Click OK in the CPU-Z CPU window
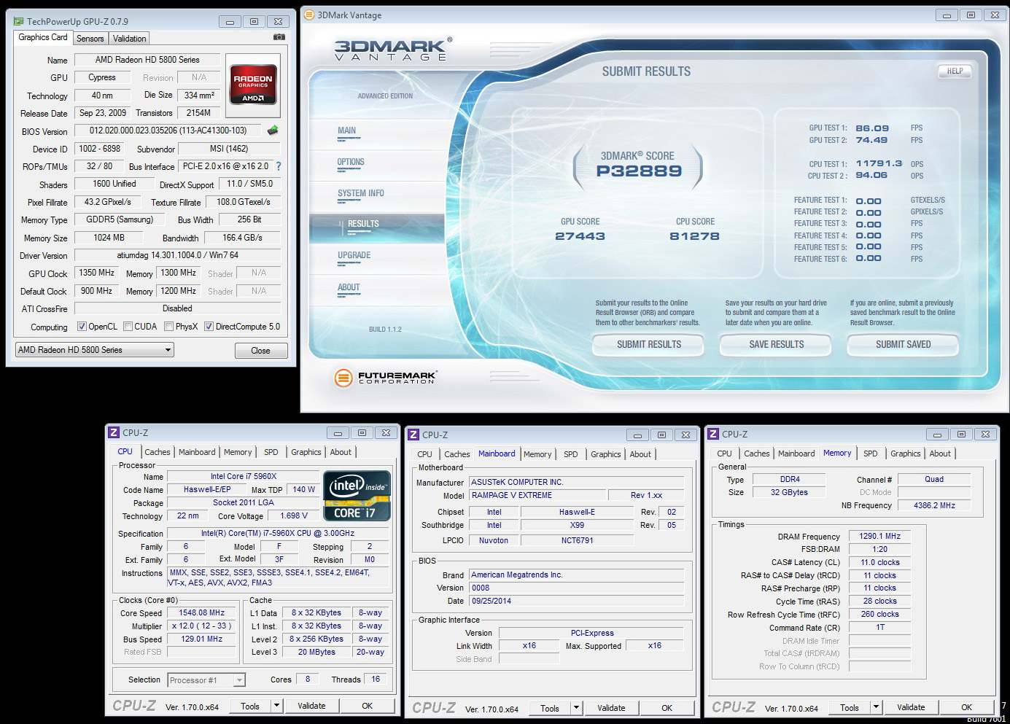Image resolution: width=1010 pixels, height=724 pixels. [367, 706]
